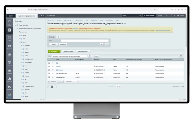
Task: Open the Marketplace cloud icon in sidebar
Action: [x=9, y=87]
